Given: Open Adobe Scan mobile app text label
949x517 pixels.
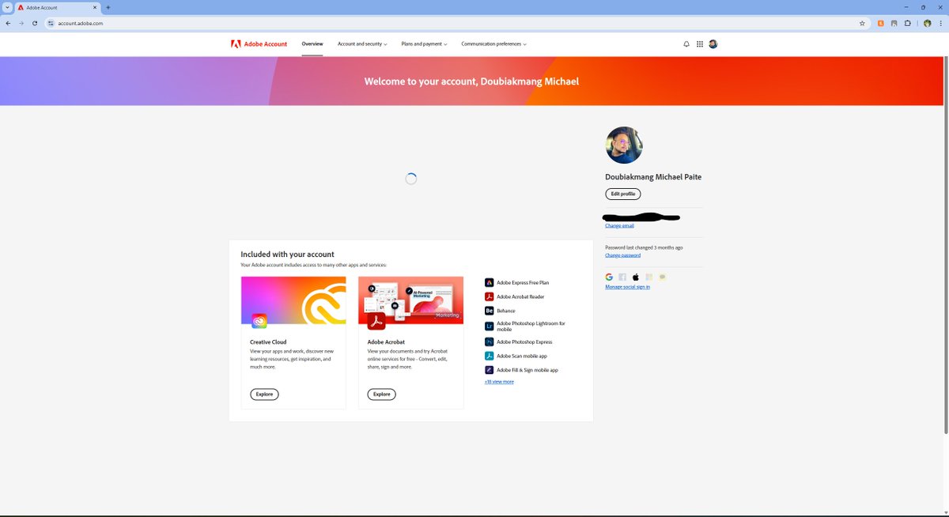Looking at the screenshot, I should coord(522,356).
